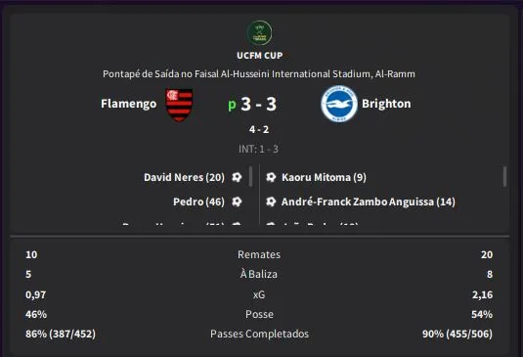
Task: Select scorer Kaoru Mitoma (9)
Action: point(324,177)
